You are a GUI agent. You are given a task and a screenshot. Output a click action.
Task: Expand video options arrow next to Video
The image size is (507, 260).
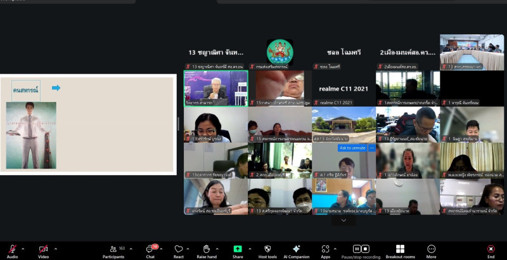click(x=55, y=249)
